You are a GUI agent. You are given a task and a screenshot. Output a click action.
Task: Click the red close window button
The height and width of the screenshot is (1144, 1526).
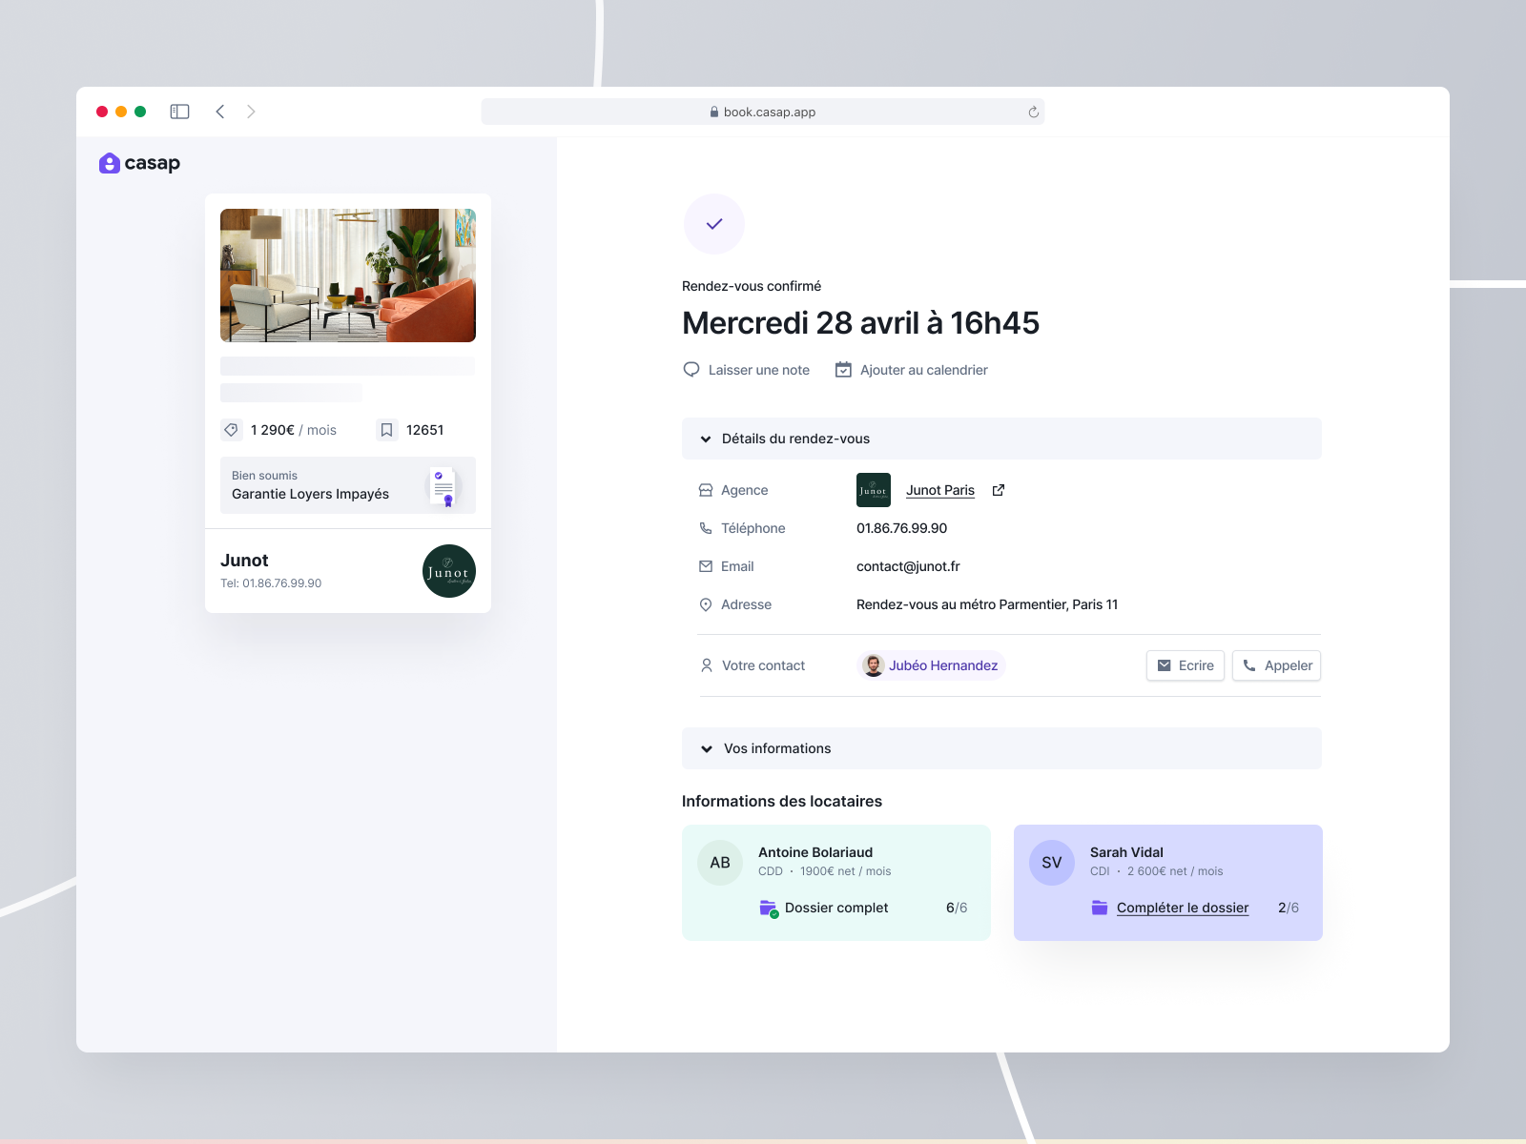[102, 112]
